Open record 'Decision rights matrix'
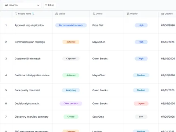The height and width of the screenshot is (132, 176). coord(27,103)
